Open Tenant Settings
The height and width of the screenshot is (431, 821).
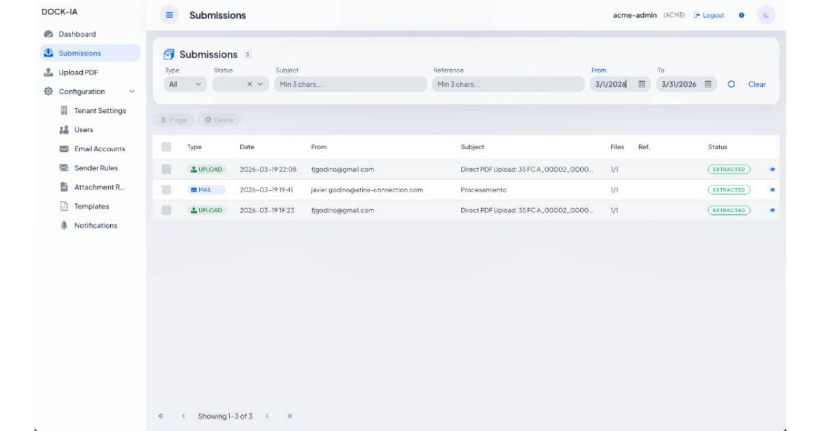click(x=100, y=111)
